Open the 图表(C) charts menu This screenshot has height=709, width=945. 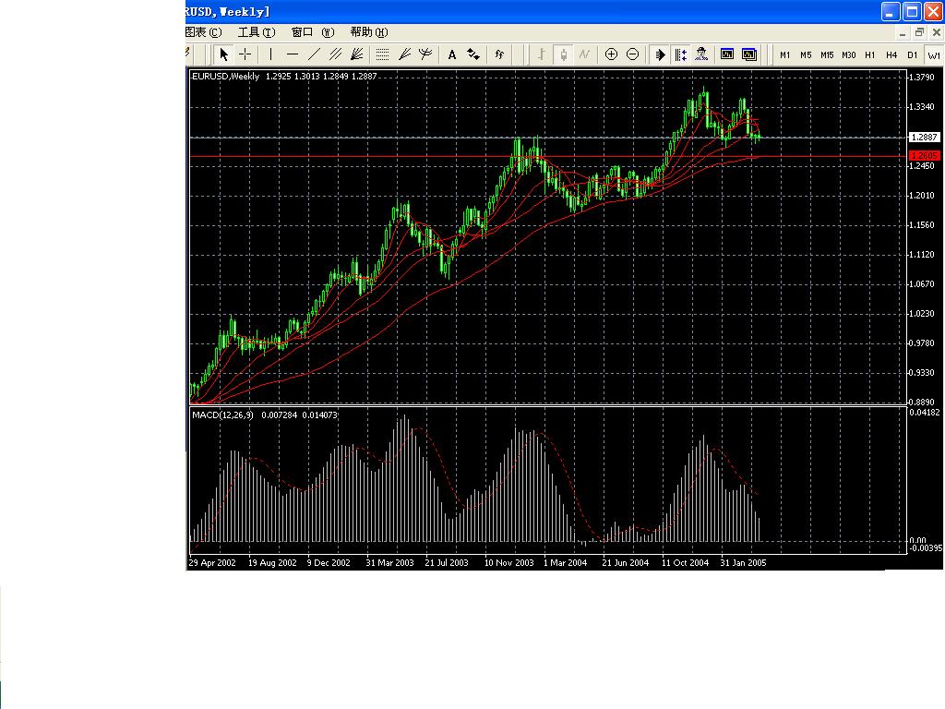point(203,32)
